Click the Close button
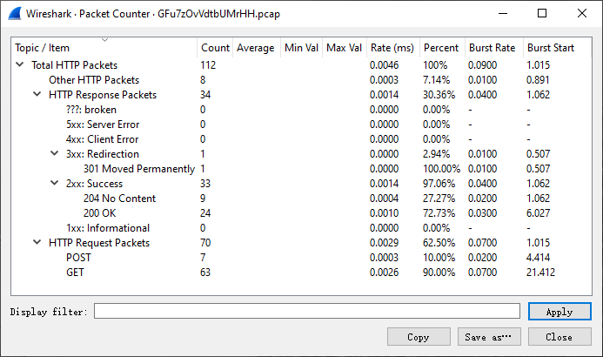 coord(559,337)
